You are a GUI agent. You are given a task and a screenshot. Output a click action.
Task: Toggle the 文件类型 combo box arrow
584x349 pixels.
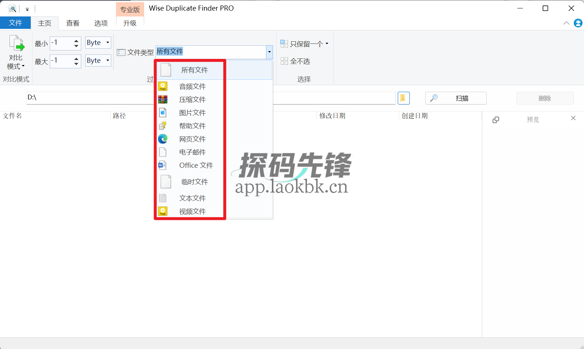coord(269,52)
